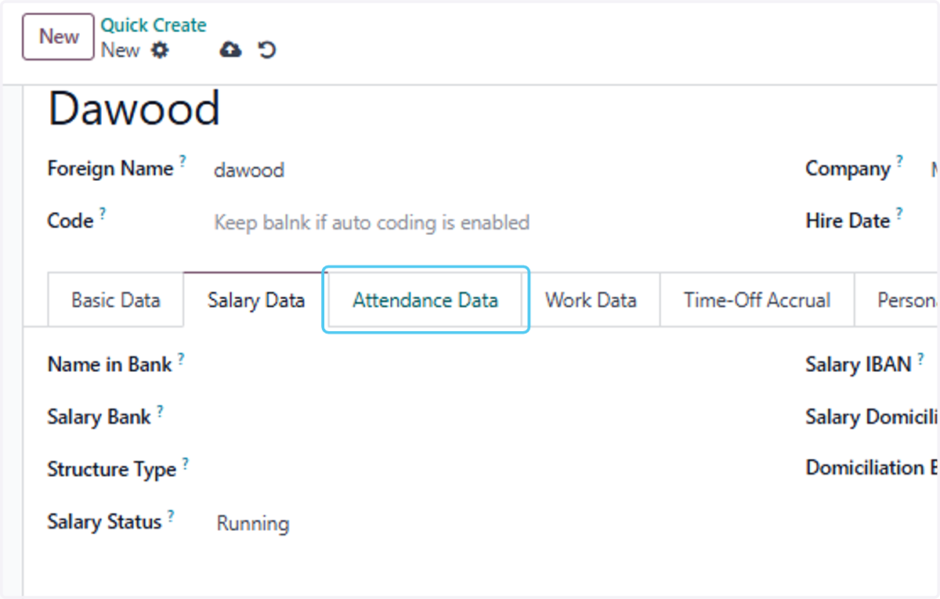Image resolution: width=940 pixels, height=599 pixels.
Task: Click the Hire Date label
Action: pos(848,222)
